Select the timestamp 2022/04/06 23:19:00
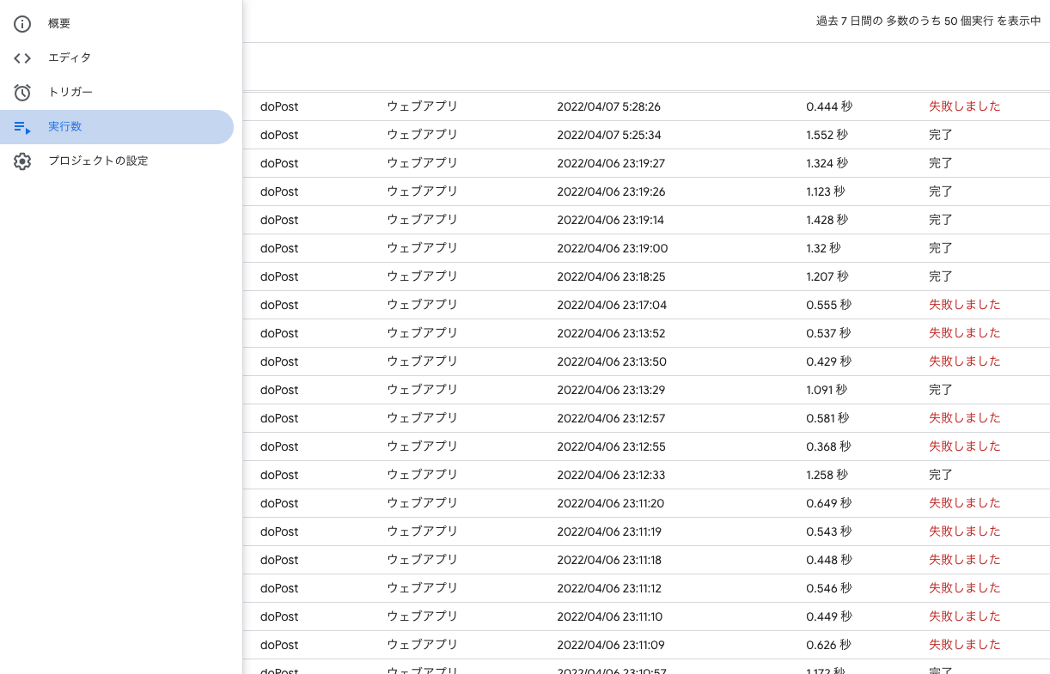Viewport: 1050px width, 674px height. (x=612, y=248)
